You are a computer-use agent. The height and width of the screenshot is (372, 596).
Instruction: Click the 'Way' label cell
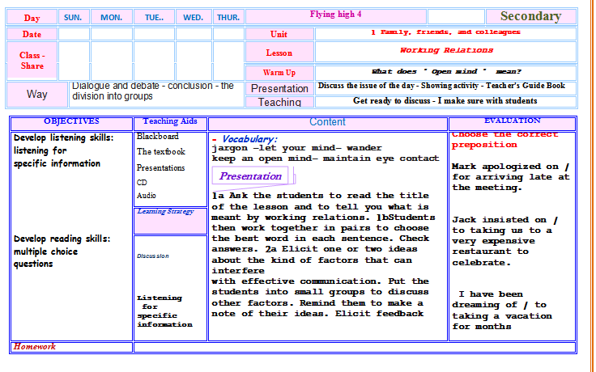[37, 94]
